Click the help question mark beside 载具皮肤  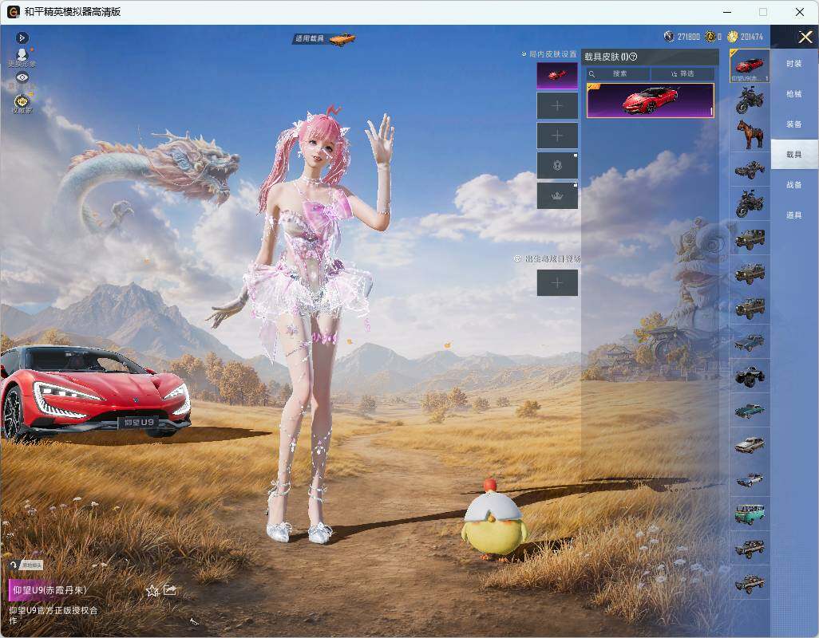(633, 57)
